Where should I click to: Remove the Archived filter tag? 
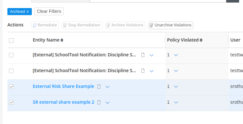tap(28, 12)
